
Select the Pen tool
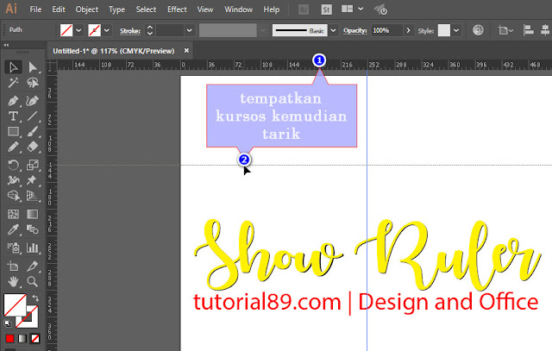pyautogui.click(x=14, y=101)
